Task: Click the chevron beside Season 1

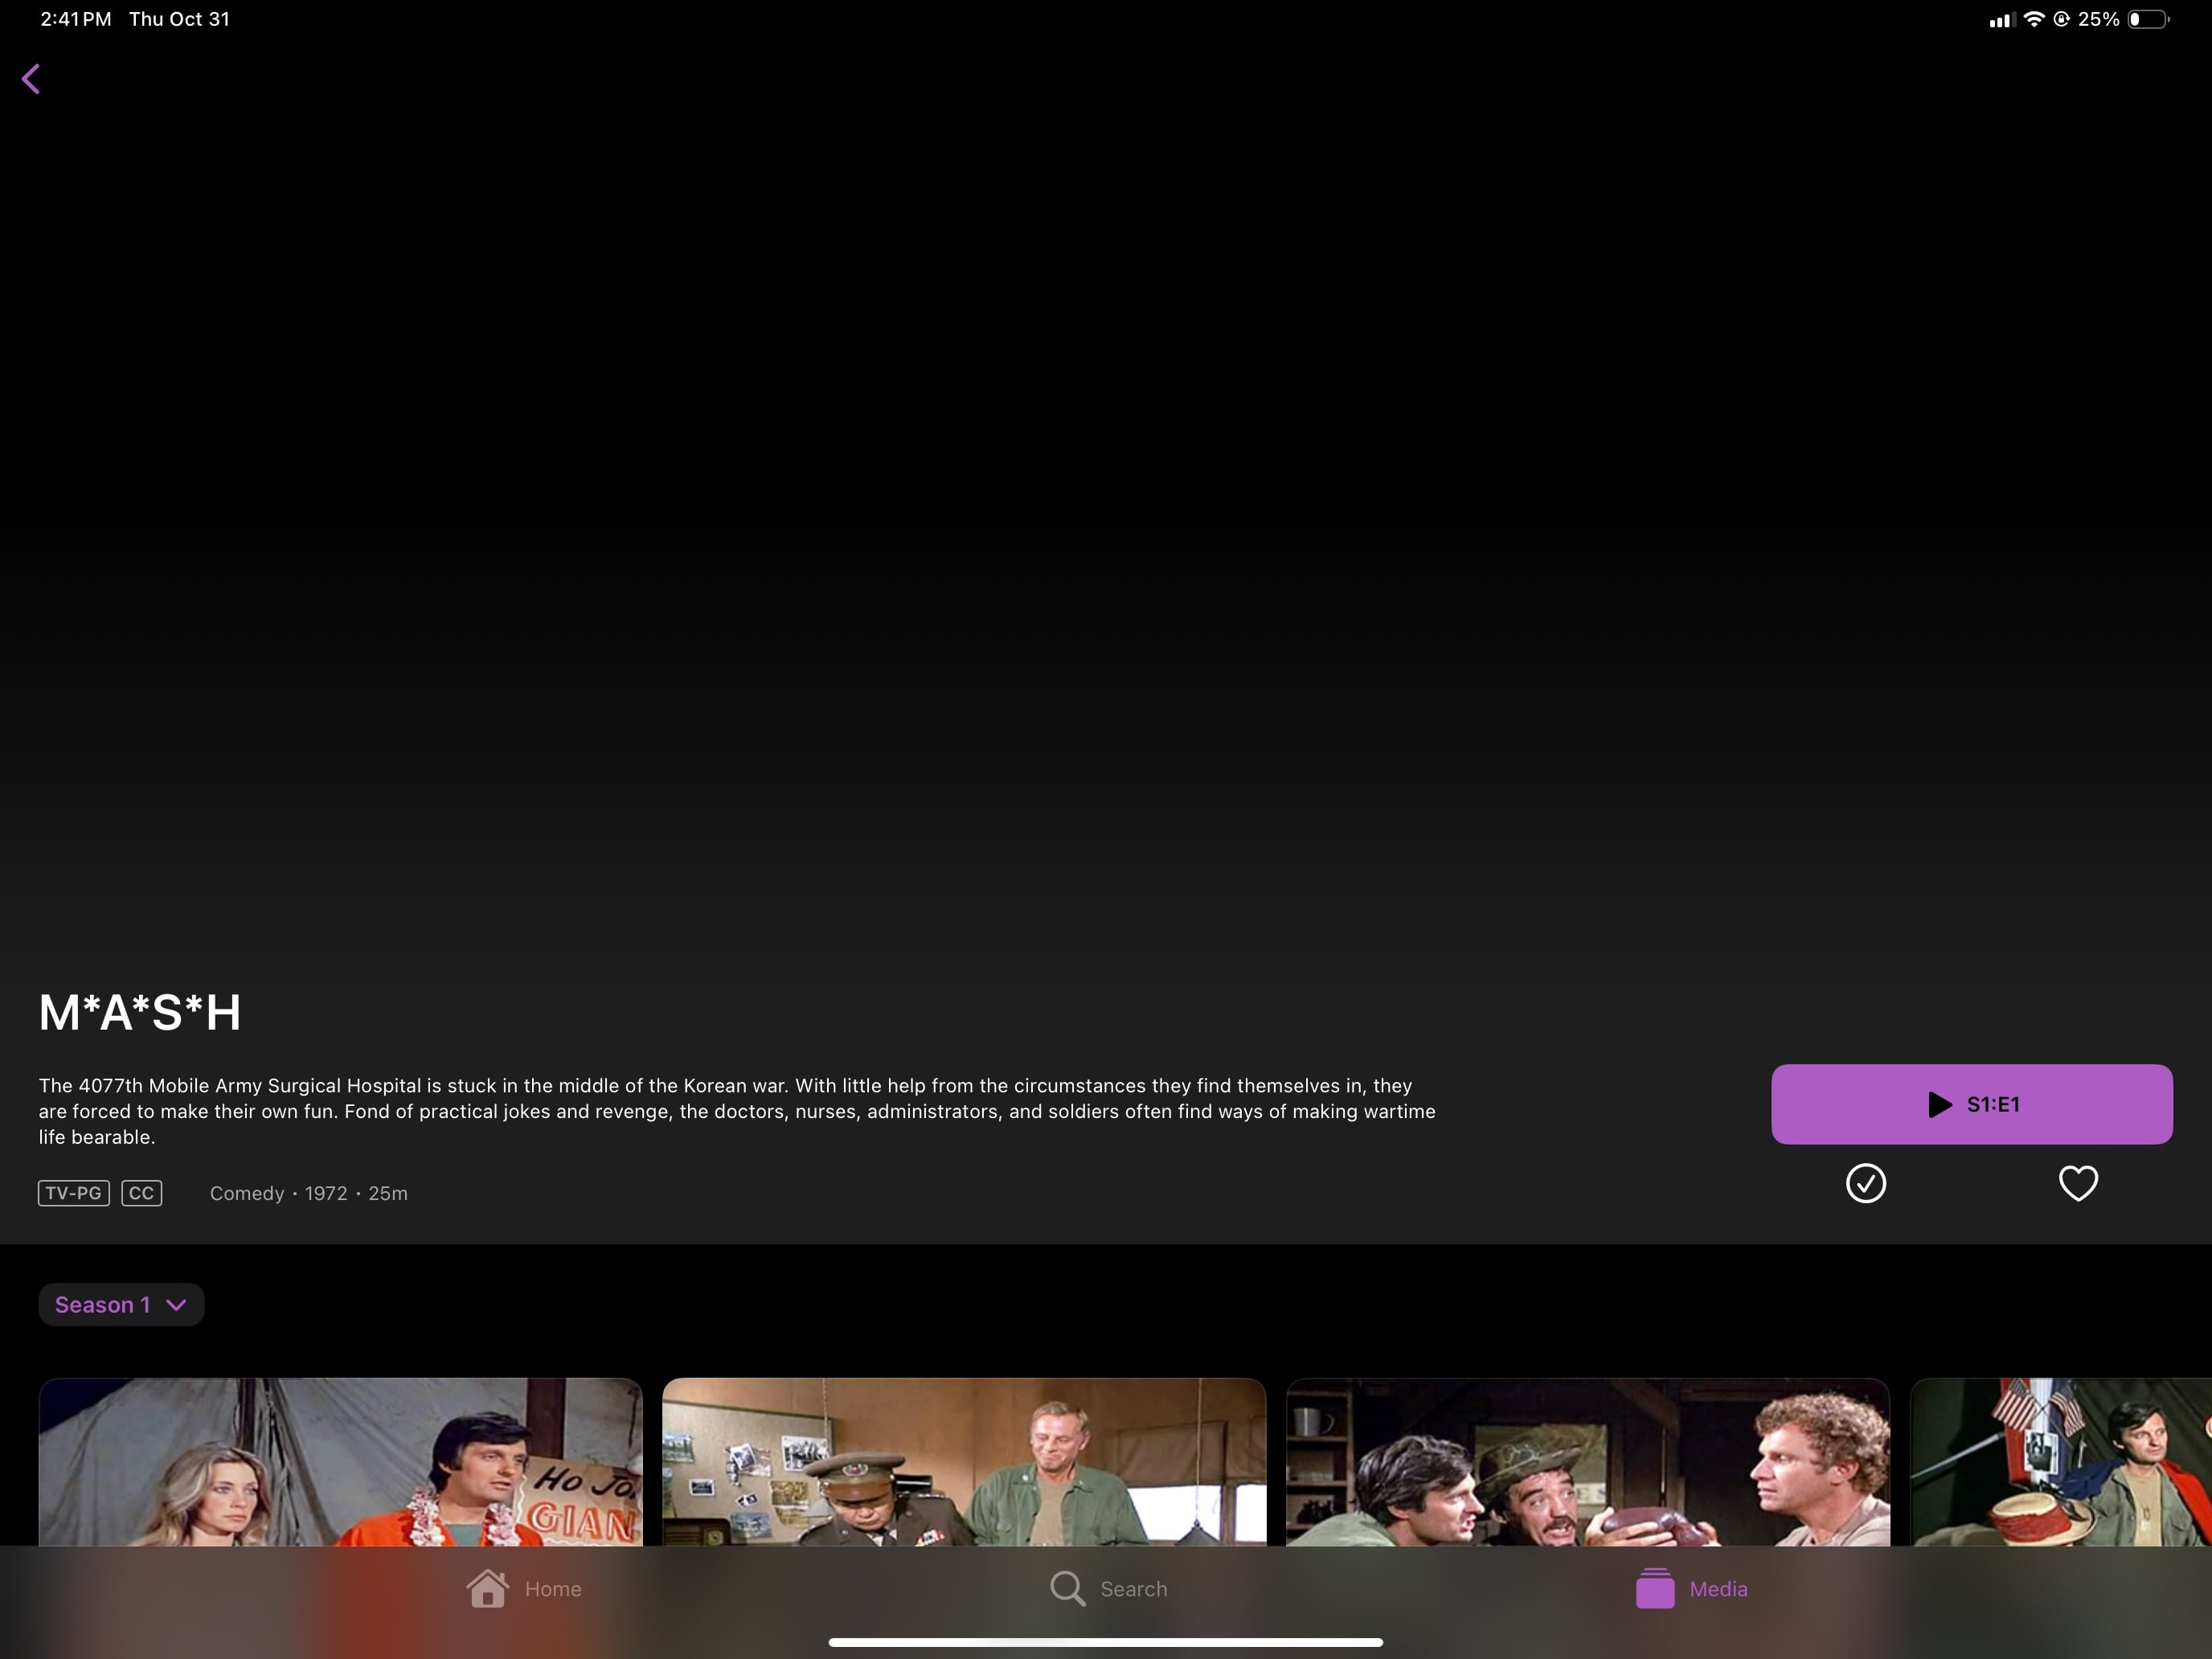Action: click(176, 1305)
